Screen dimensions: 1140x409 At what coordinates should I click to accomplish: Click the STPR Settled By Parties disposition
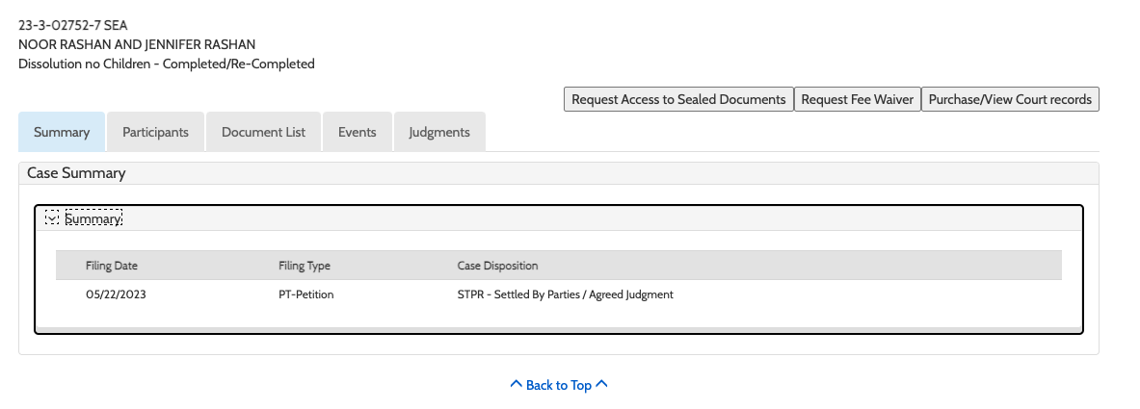click(565, 294)
